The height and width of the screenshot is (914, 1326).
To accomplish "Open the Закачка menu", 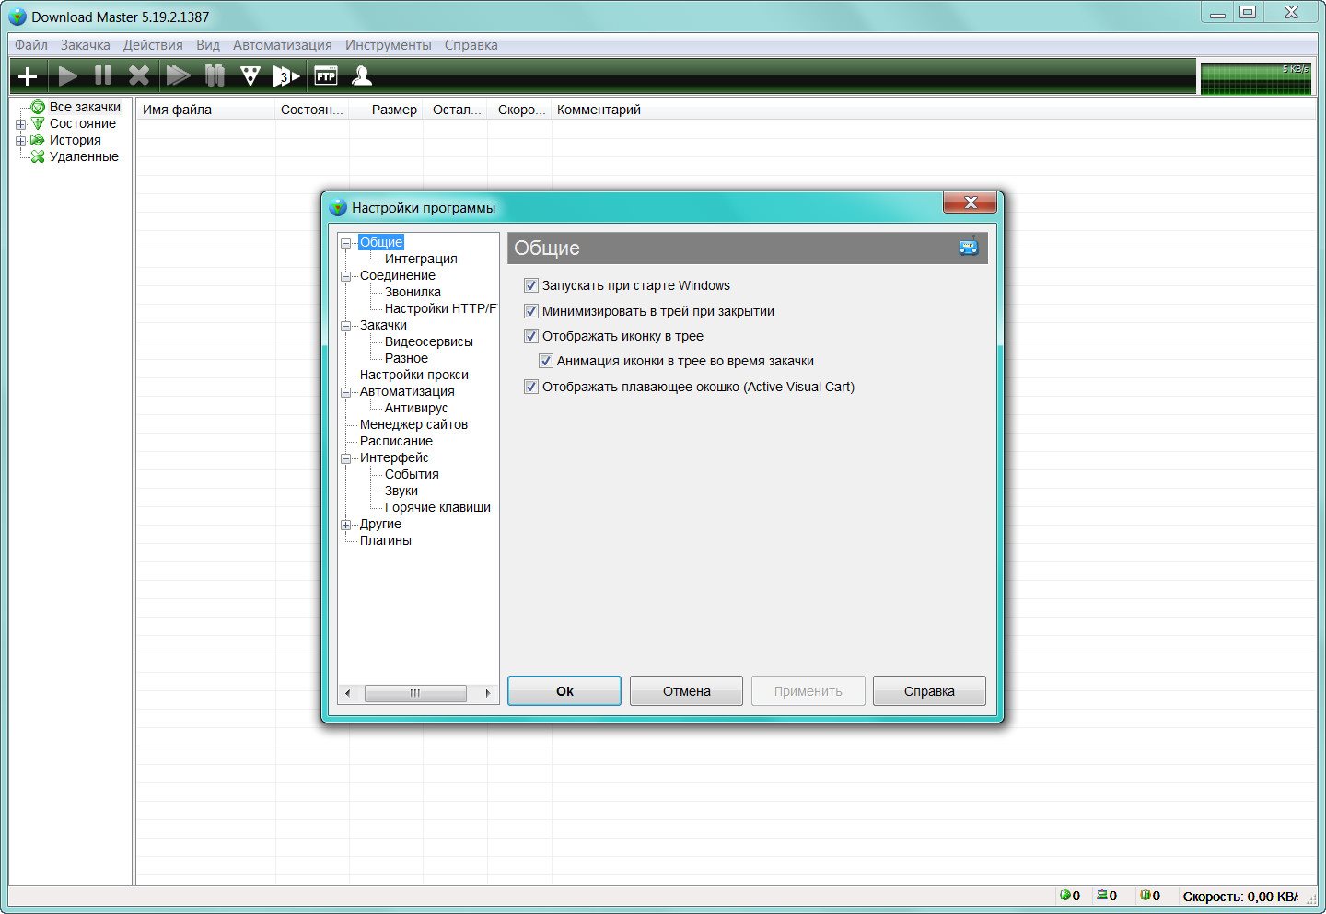I will coord(86,44).
